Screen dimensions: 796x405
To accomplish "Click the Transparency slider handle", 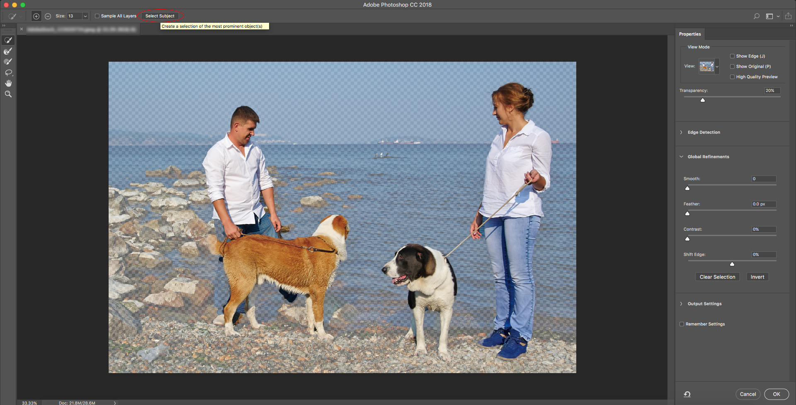I will (x=703, y=100).
